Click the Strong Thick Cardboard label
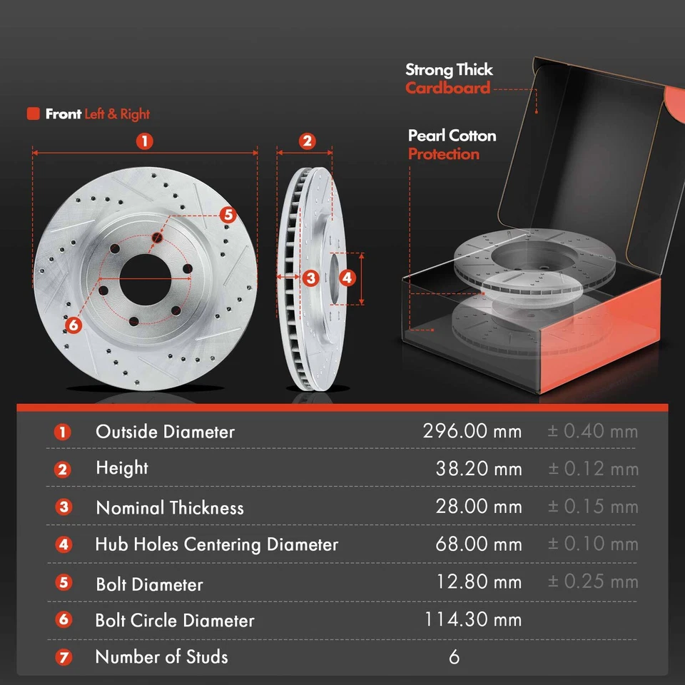Viewport: 685px width, 685px height. tap(449, 79)
